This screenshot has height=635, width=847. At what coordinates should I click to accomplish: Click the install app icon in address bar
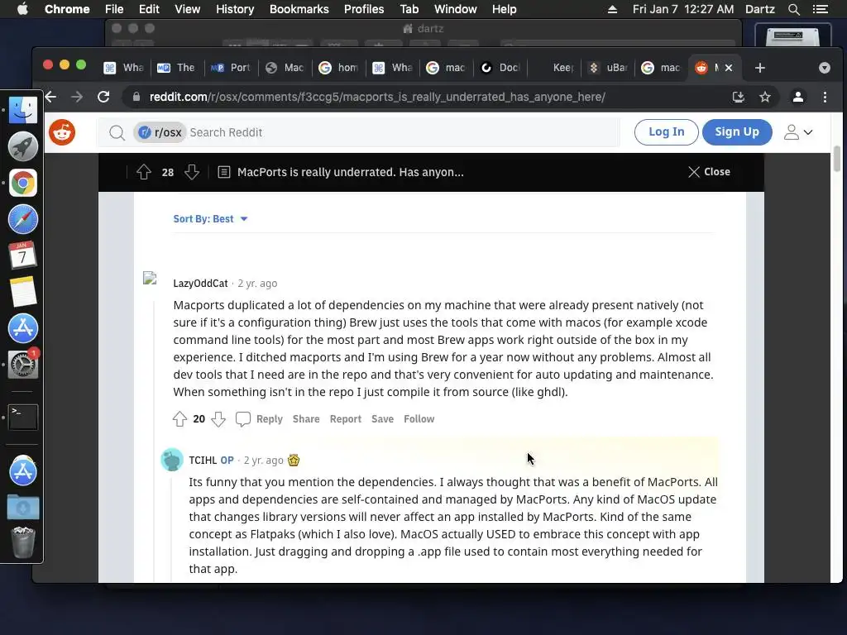tap(739, 97)
